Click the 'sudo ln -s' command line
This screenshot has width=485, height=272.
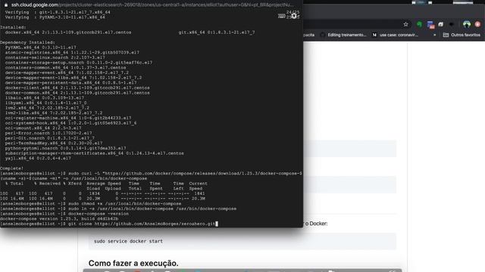pos(118,209)
